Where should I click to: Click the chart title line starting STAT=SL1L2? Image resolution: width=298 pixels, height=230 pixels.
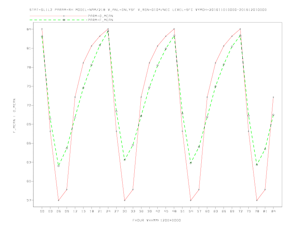pos(148,10)
